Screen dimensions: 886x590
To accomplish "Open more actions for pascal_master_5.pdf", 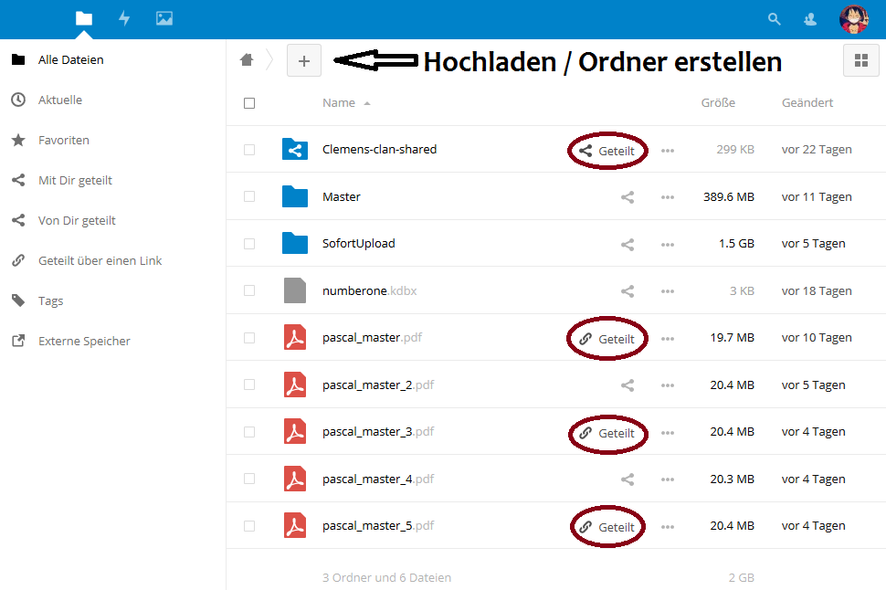I will tap(668, 527).
